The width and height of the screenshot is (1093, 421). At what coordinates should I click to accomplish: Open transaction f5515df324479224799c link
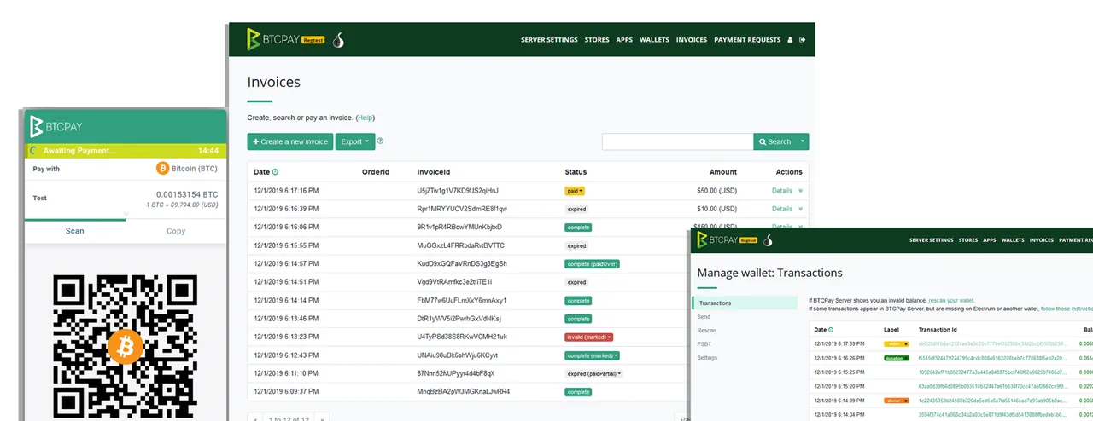click(x=992, y=358)
